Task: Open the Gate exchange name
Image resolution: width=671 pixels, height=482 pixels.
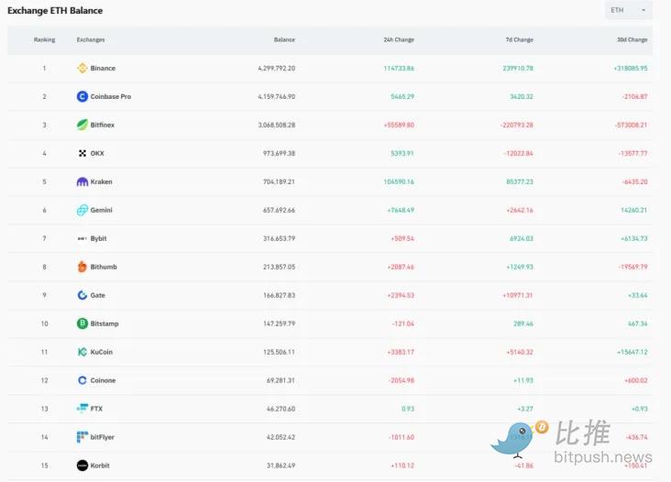Action: [97, 295]
